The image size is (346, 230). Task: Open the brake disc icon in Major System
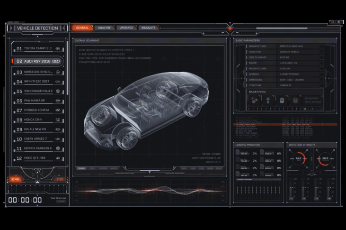click(295, 101)
